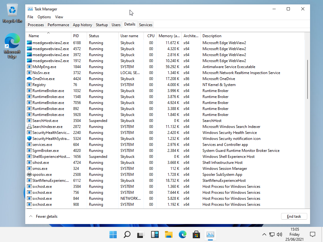Click the OneDrive.exe cloud icon
The image size is (323, 242).
[x=29, y=79]
